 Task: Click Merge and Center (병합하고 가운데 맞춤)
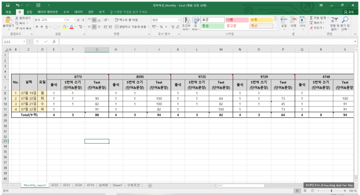(130, 27)
